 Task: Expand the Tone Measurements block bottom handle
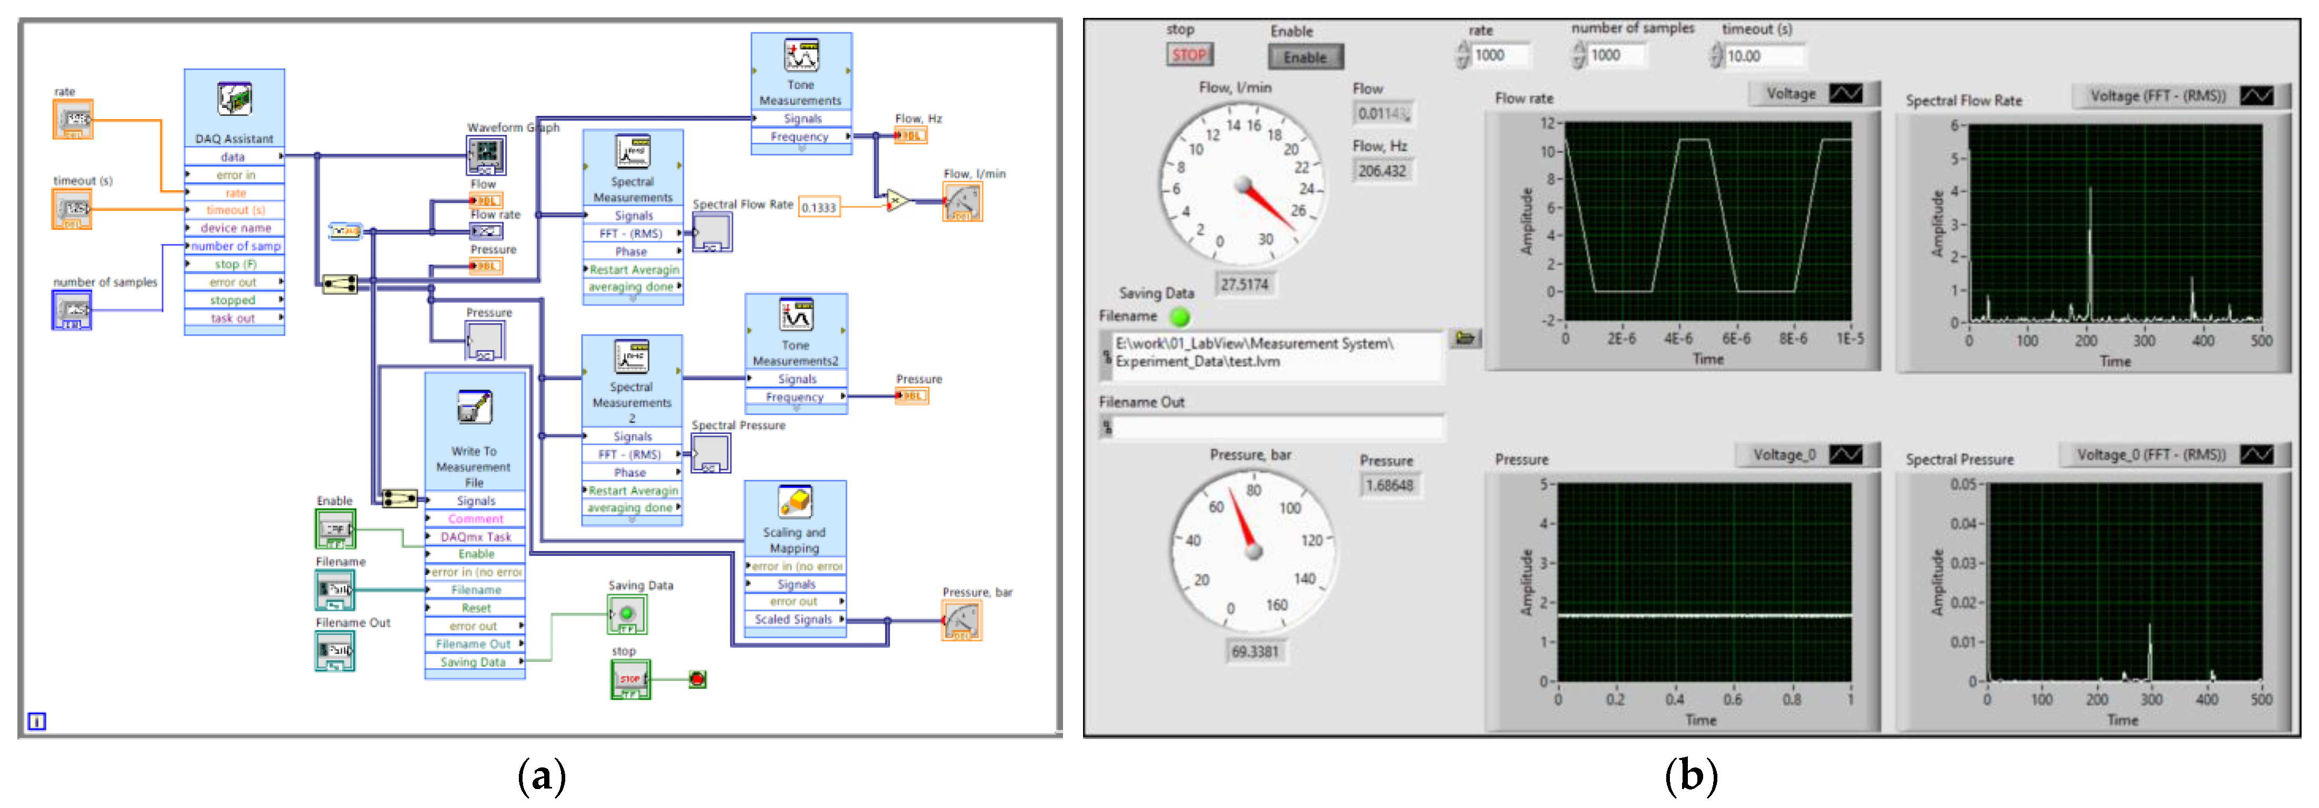(801, 150)
